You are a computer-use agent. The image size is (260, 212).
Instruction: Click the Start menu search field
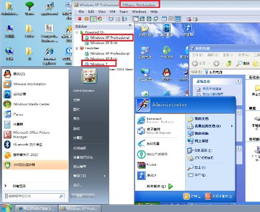pyautogui.click(x=35, y=196)
